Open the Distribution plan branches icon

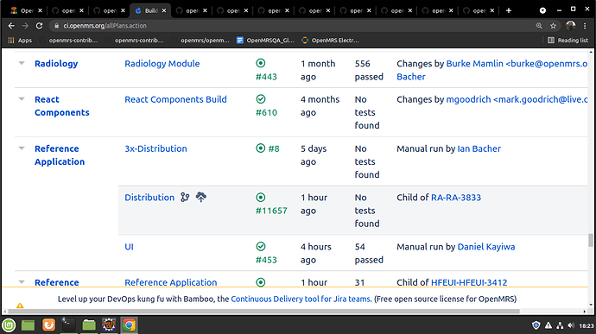point(185,198)
